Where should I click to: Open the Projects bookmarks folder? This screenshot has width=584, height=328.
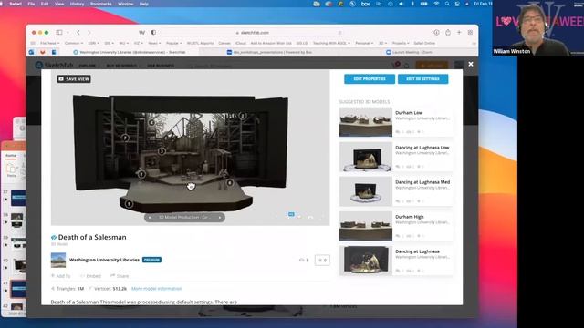[401, 43]
